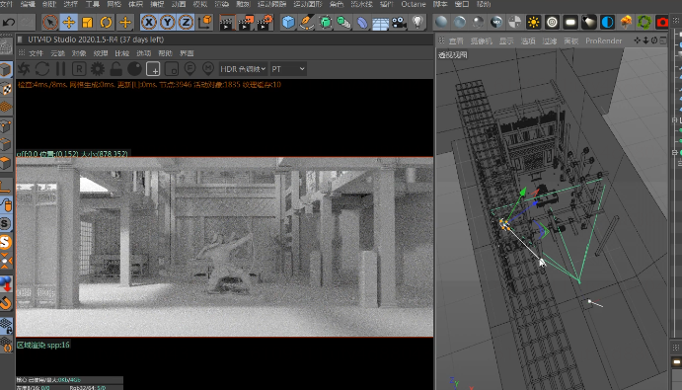Viewport: 682px width, 390px height.
Task: Select the Spline Pen tool
Action: [x=307, y=22]
